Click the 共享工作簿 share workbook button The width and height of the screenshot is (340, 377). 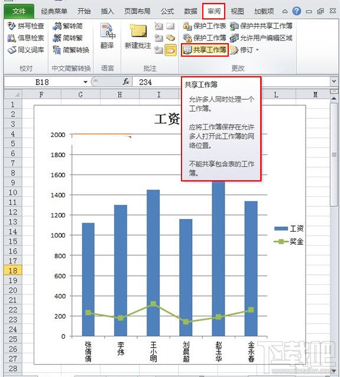click(205, 50)
